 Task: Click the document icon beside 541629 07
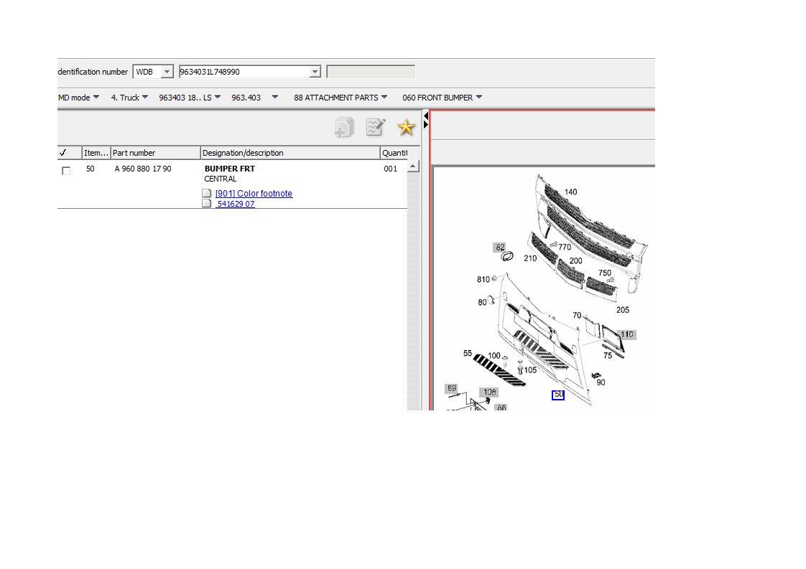tap(207, 204)
